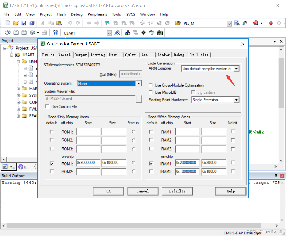Switch to the C/C++ tab
286x236 pixels.
130,55
